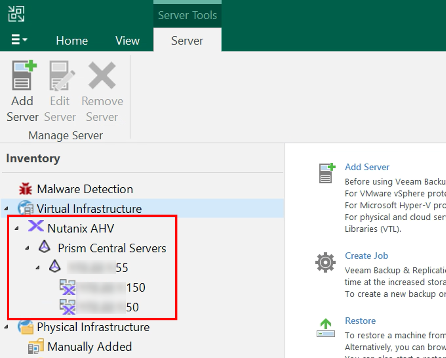Click the Create Job gear icon
This screenshot has height=358, width=446.
pyautogui.click(x=325, y=262)
